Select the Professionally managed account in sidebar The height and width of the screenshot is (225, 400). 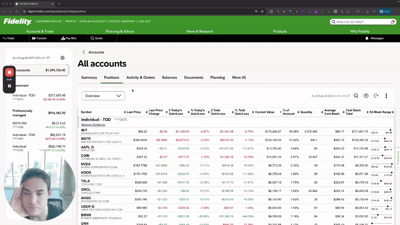(x=39, y=113)
